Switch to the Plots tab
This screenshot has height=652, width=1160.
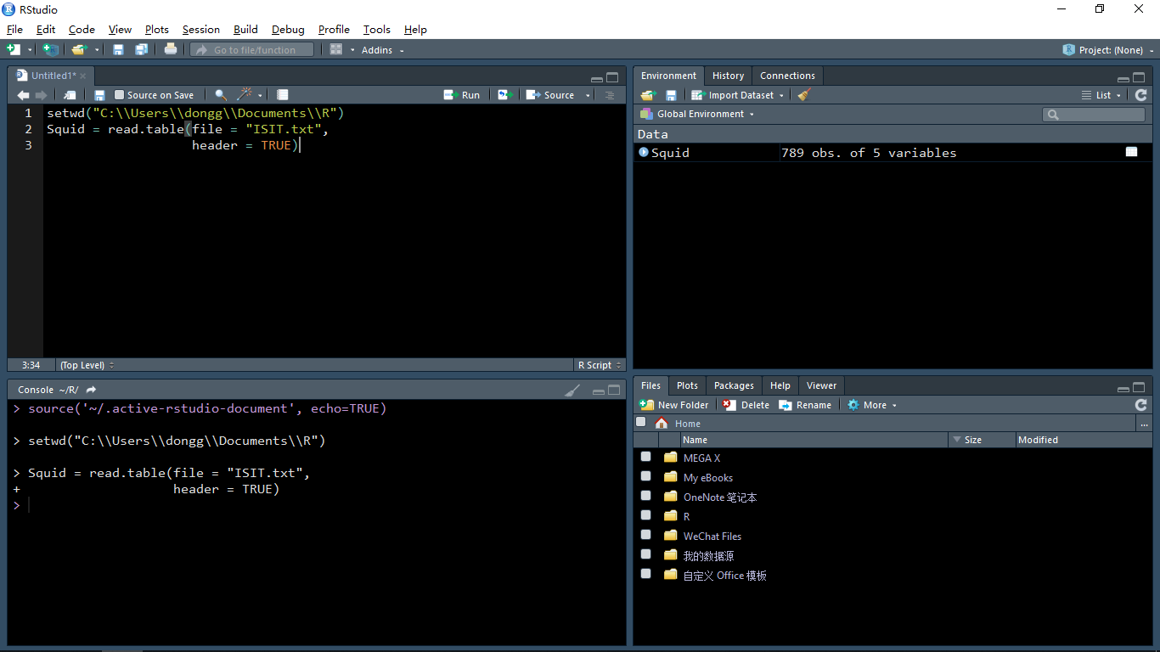687,385
